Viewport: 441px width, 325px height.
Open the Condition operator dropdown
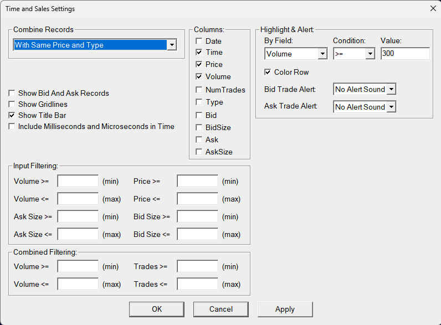(371, 54)
